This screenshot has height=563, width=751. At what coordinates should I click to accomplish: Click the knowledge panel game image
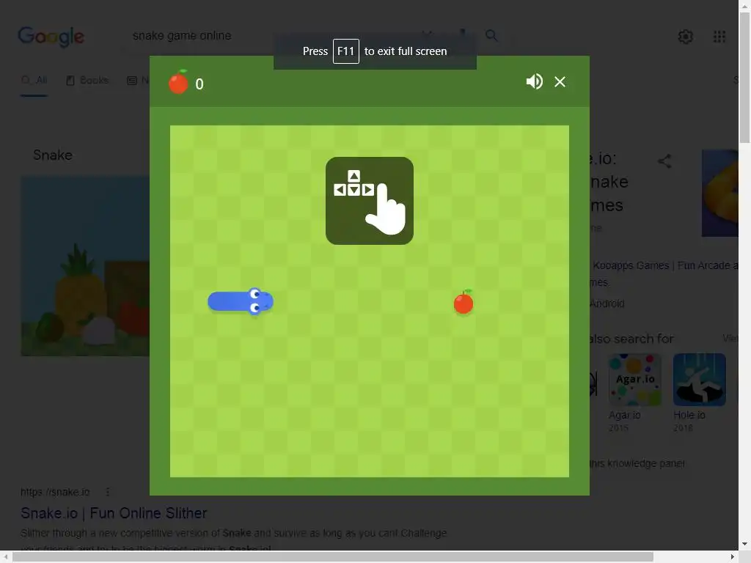point(720,193)
